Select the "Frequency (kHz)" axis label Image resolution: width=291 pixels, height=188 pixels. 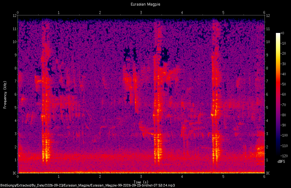(x=5, y=95)
